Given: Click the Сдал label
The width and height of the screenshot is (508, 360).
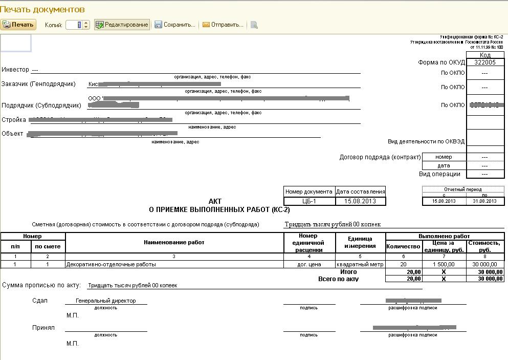Looking at the screenshot, I should 40,300.
